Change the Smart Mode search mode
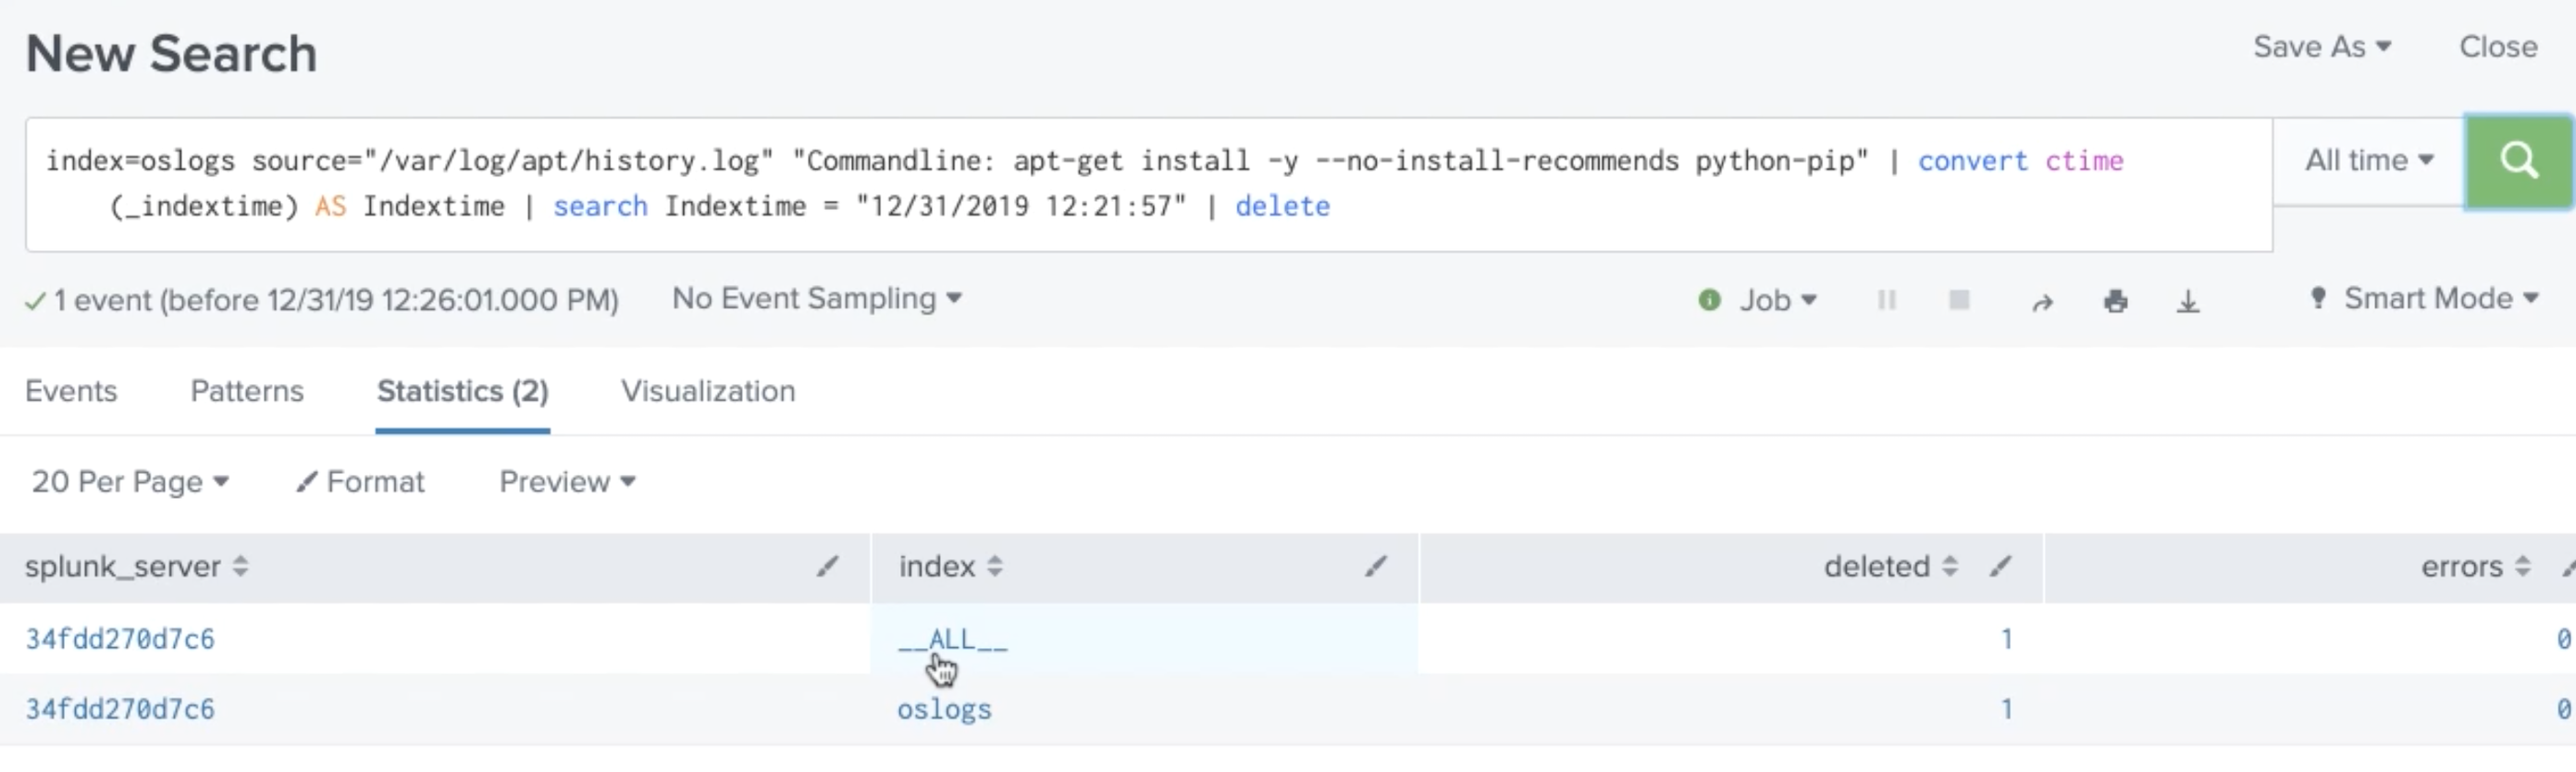2576x772 pixels. [x=2424, y=298]
